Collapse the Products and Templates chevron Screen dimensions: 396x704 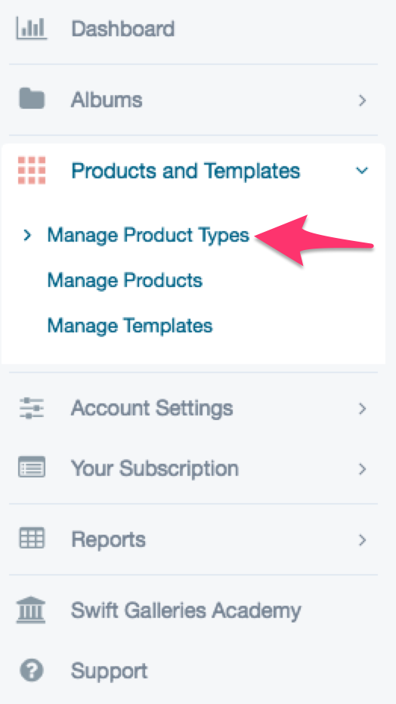pos(362,171)
